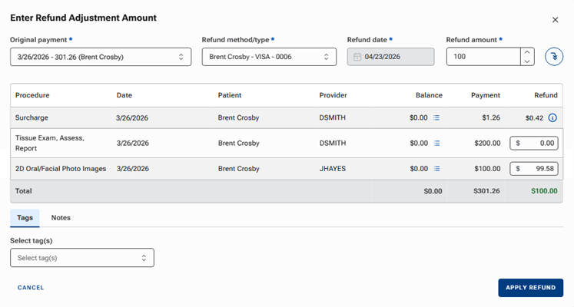Open the Surcharge refund info icon
This screenshot has width=574, height=307.
[552, 117]
